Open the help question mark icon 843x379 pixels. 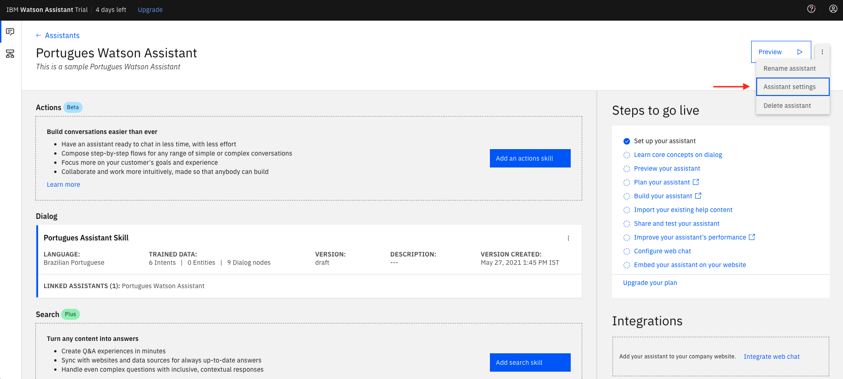(x=811, y=9)
